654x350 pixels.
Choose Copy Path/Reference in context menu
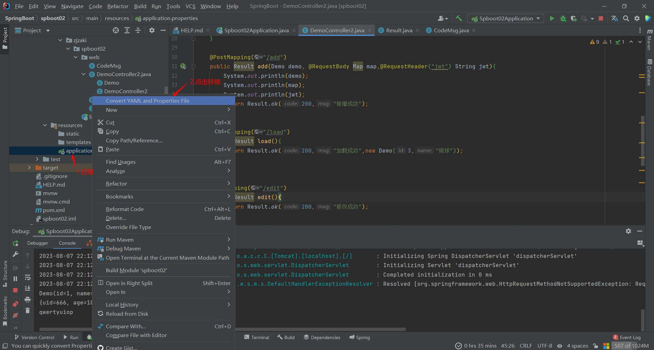coord(163,140)
